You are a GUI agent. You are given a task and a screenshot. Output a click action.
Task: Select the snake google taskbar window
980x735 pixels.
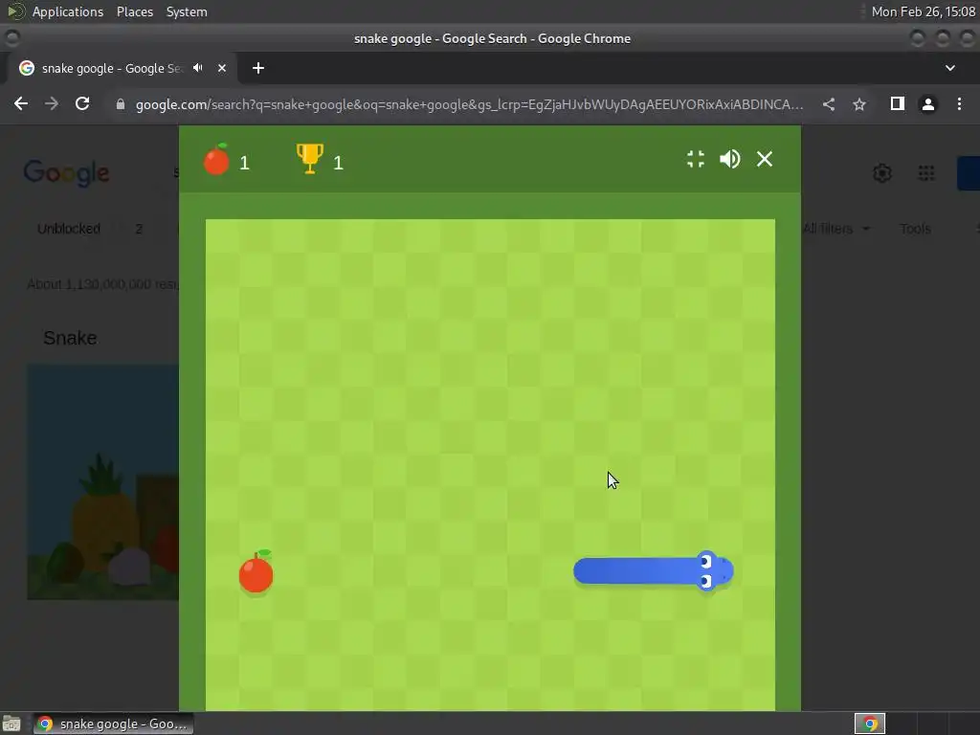[x=113, y=724]
